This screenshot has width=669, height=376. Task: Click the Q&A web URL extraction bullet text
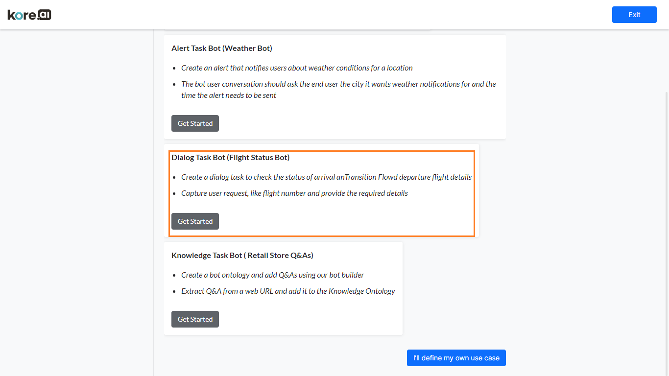pos(288,291)
